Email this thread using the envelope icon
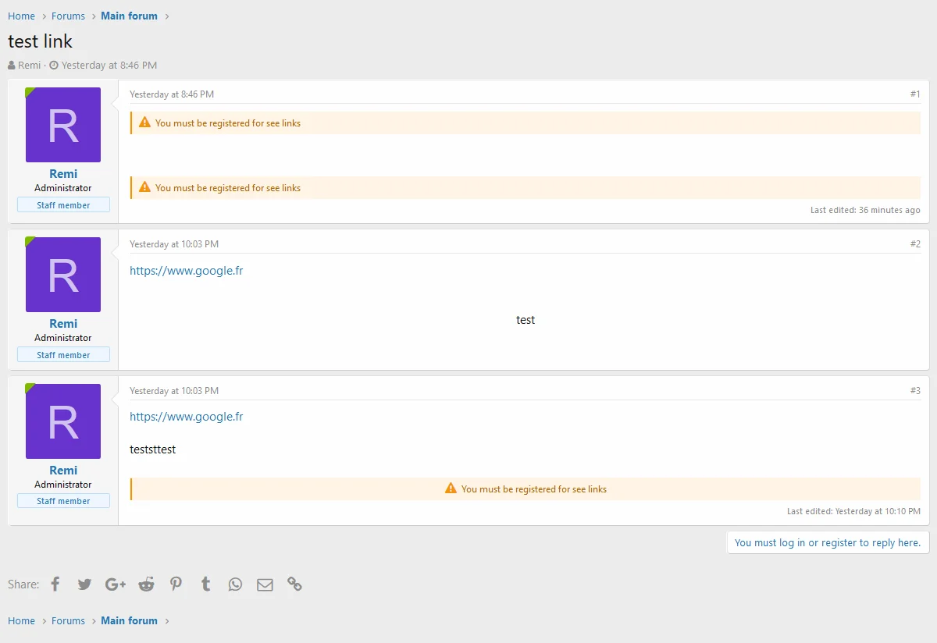This screenshot has height=643, width=937. [265, 584]
